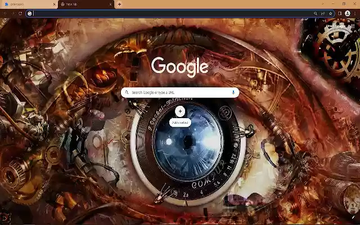360x225 pixels.
Task: Start voice search with the microphone
Action: click(x=233, y=92)
